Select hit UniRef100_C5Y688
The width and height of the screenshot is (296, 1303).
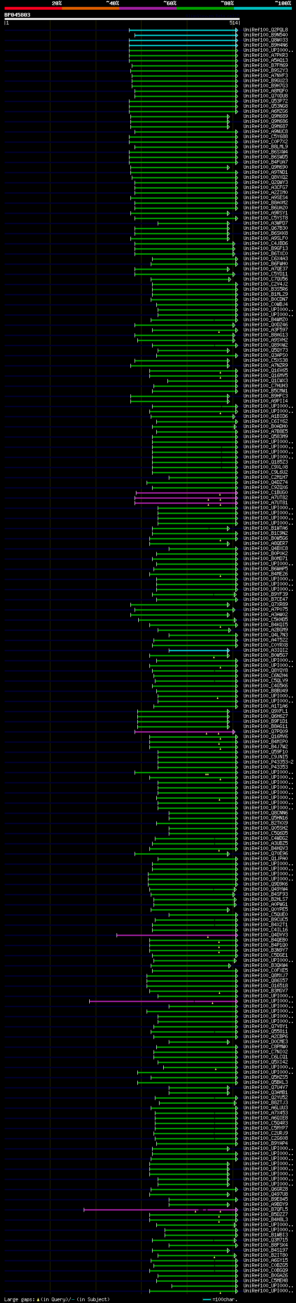click(265, 136)
